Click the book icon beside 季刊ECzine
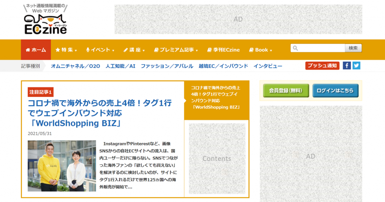 [x=209, y=50]
